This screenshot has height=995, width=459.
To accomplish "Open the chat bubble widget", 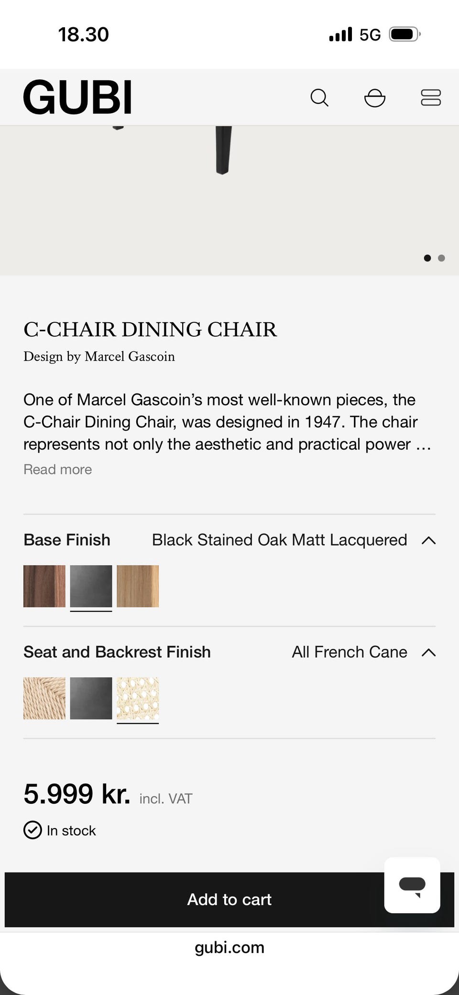I will tap(412, 885).
